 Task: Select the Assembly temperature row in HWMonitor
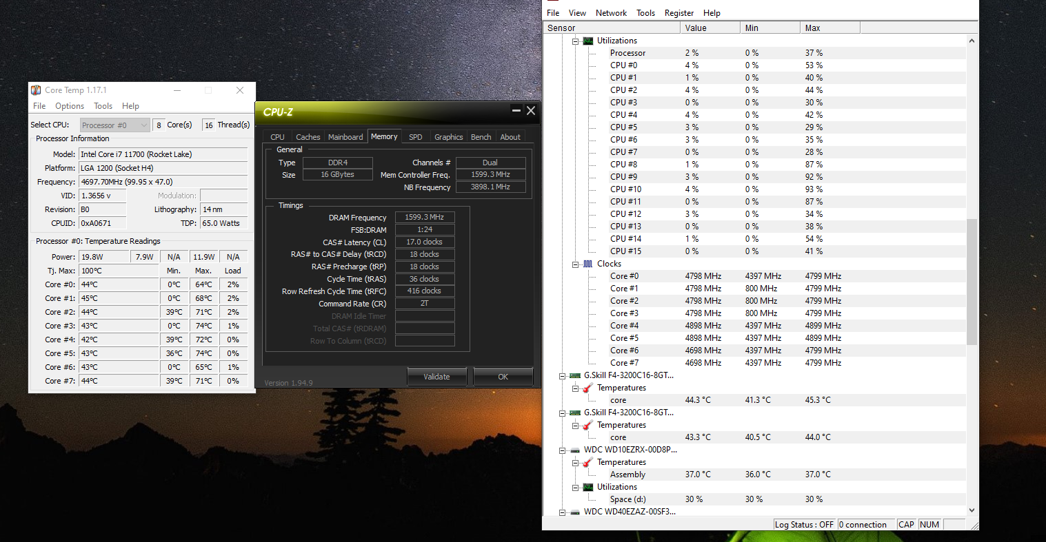755,475
